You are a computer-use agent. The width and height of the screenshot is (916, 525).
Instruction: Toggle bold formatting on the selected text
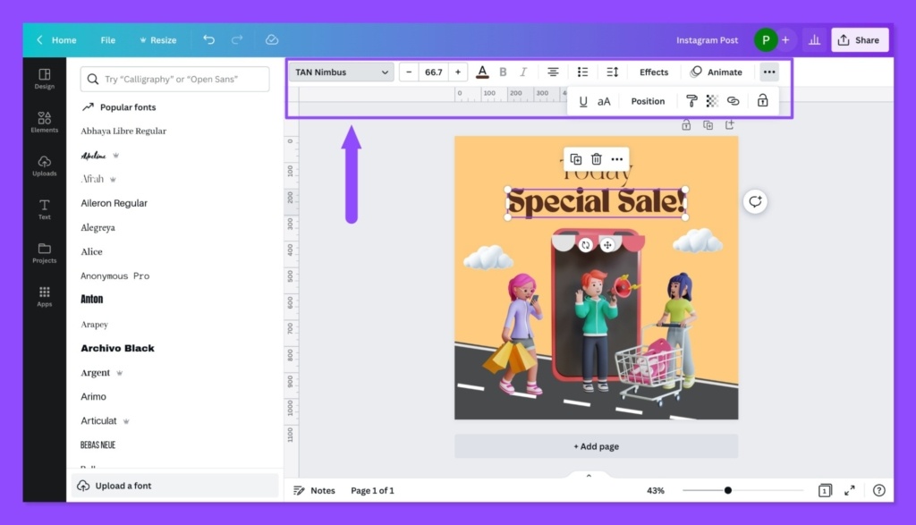pyautogui.click(x=503, y=72)
